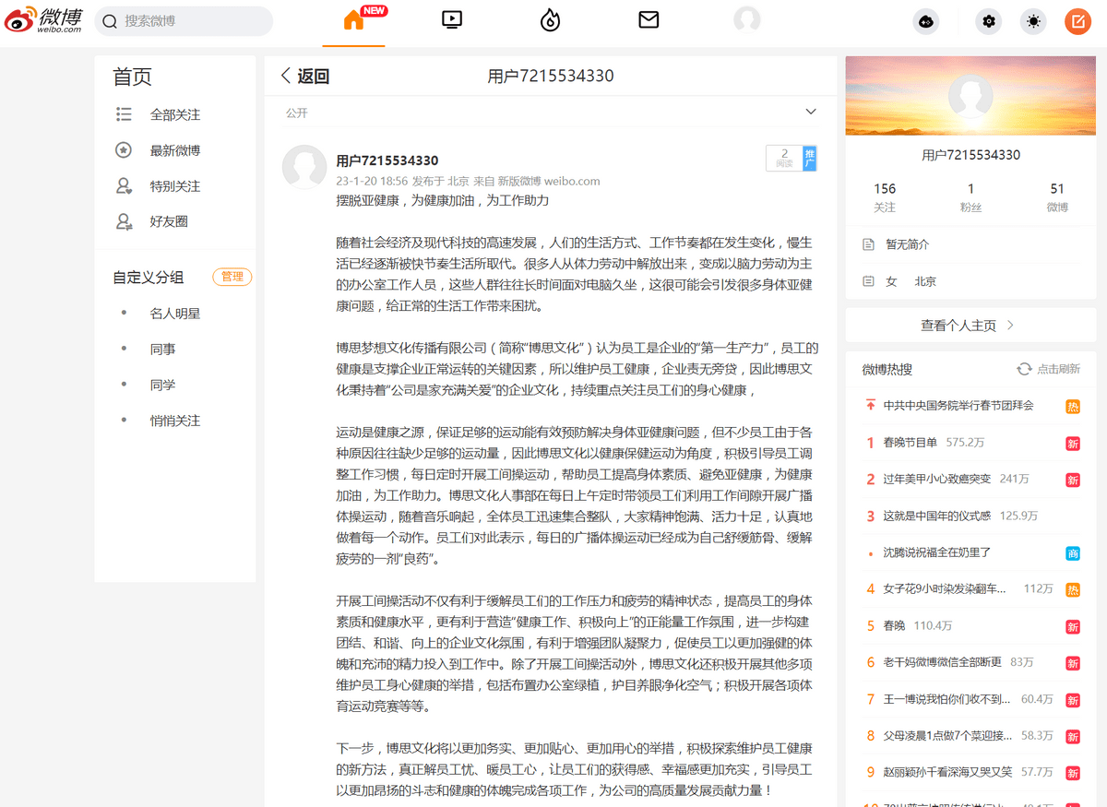Open 查看个人主页 arrow link
Viewport: 1107px width, 807px height.
click(x=969, y=325)
